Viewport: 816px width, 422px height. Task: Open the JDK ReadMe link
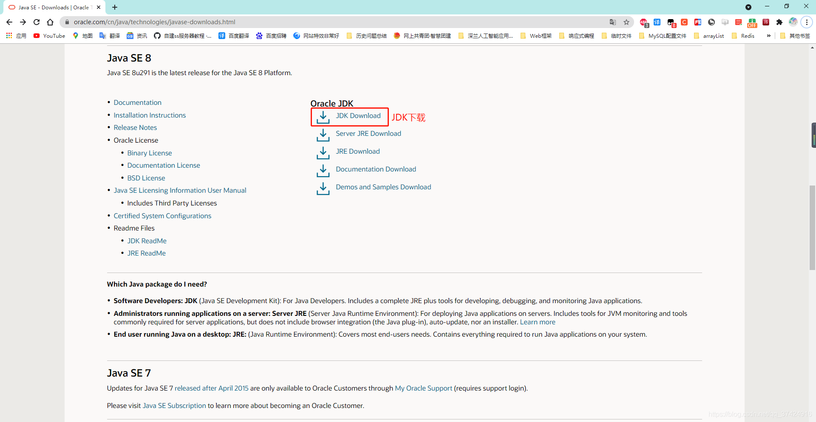click(x=147, y=241)
